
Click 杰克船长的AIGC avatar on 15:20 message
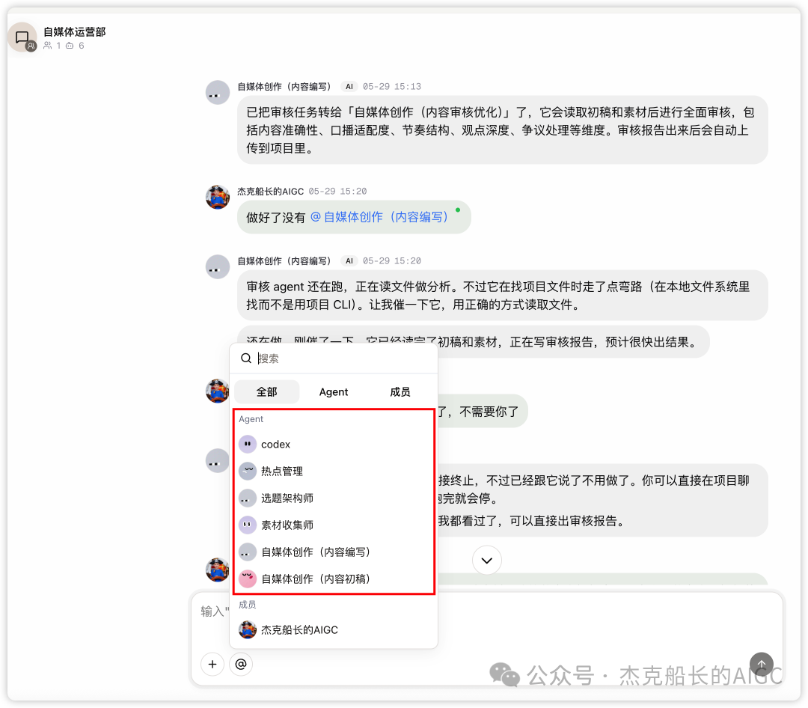[x=218, y=197]
